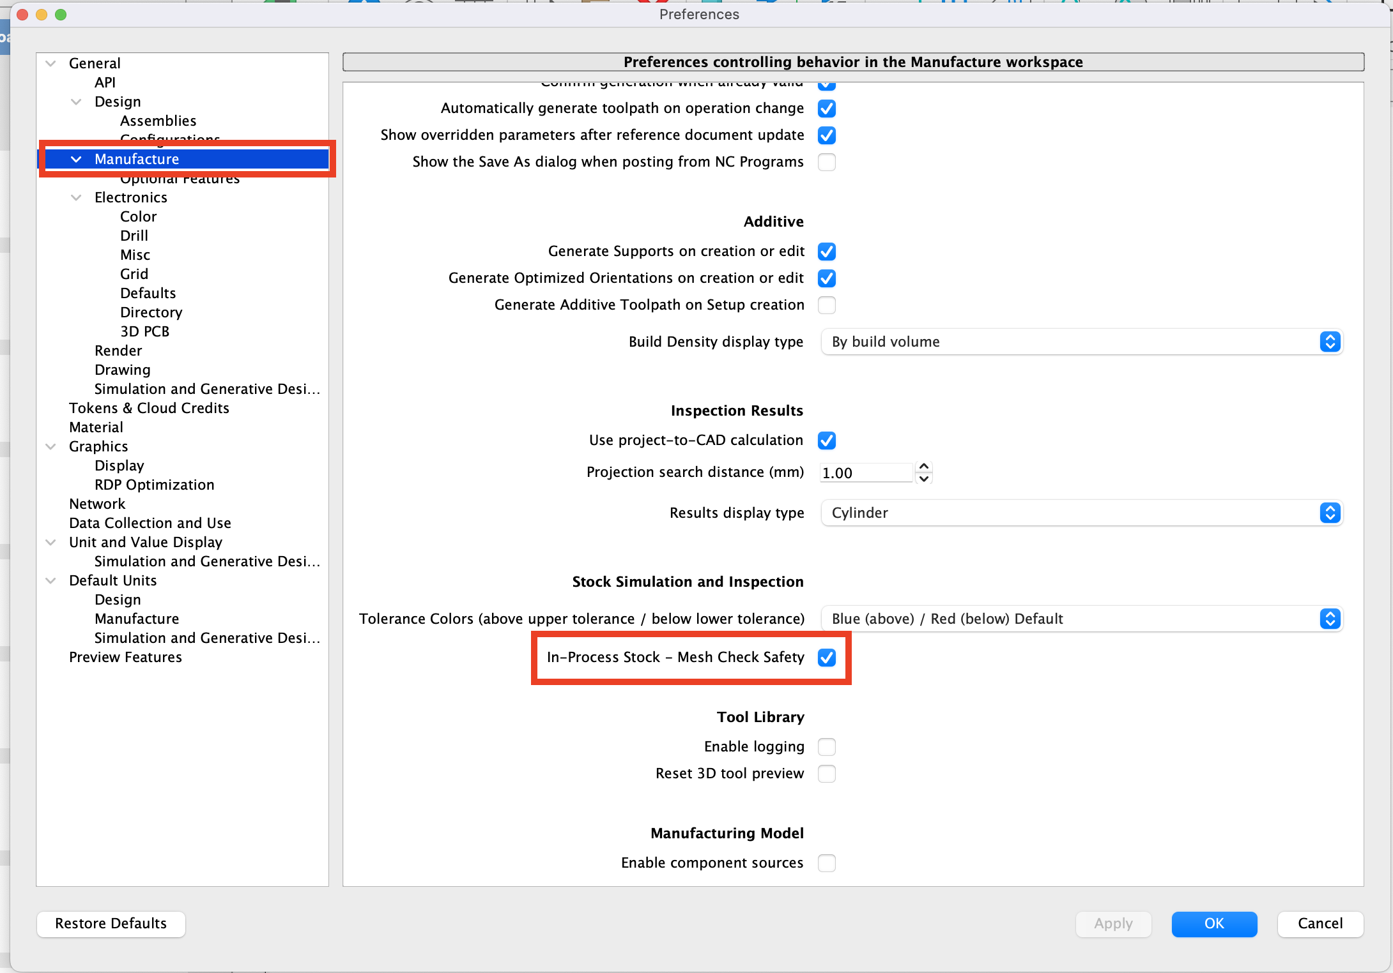Enable component sources checkbox

(x=827, y=863)
